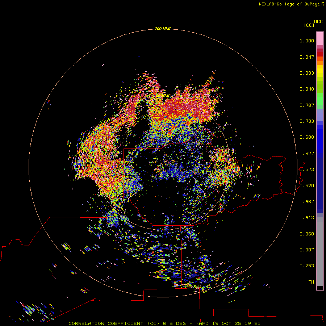Viewport: 326px width, 326px height.
Task: Select the 0.680 scale value
Action: pos(307,137)
